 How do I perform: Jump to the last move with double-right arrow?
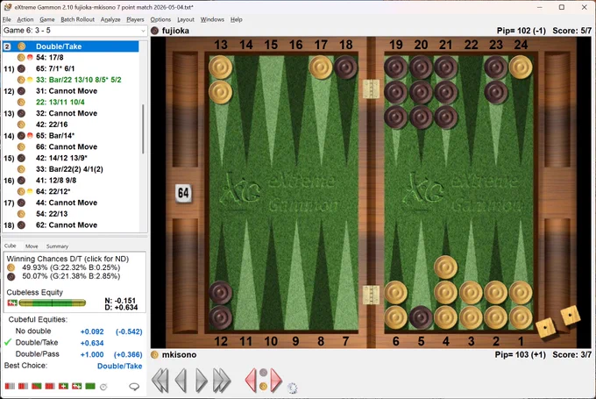222,380
